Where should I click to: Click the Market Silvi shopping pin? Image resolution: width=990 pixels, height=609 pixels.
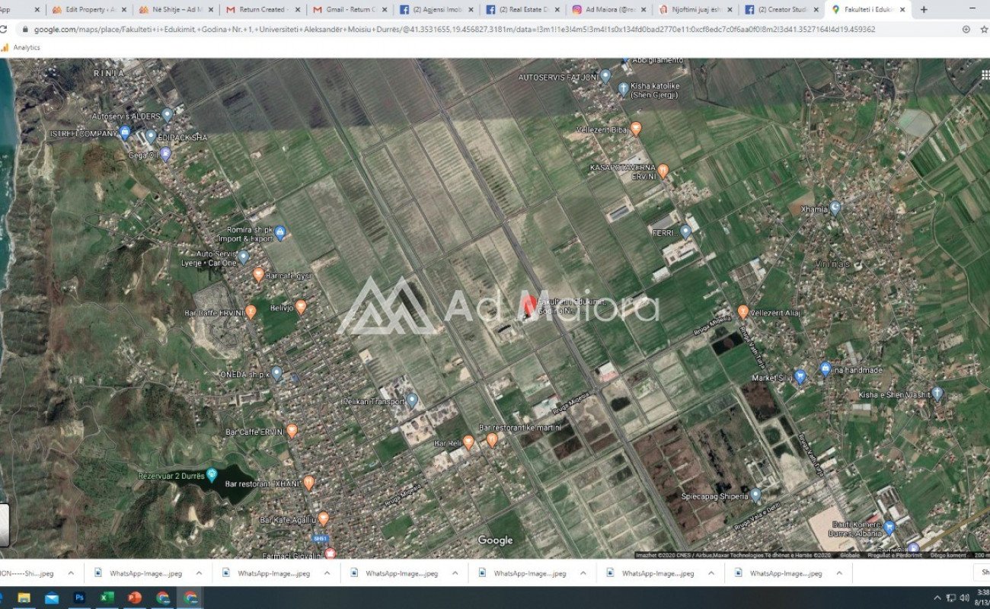[800, 376]
